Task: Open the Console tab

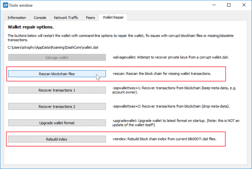Action: [x=40, y=18]
